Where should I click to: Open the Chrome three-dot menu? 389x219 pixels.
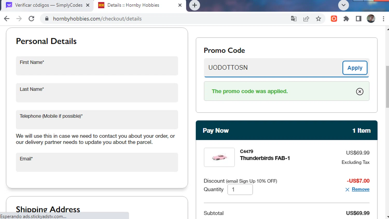(383, 19)
